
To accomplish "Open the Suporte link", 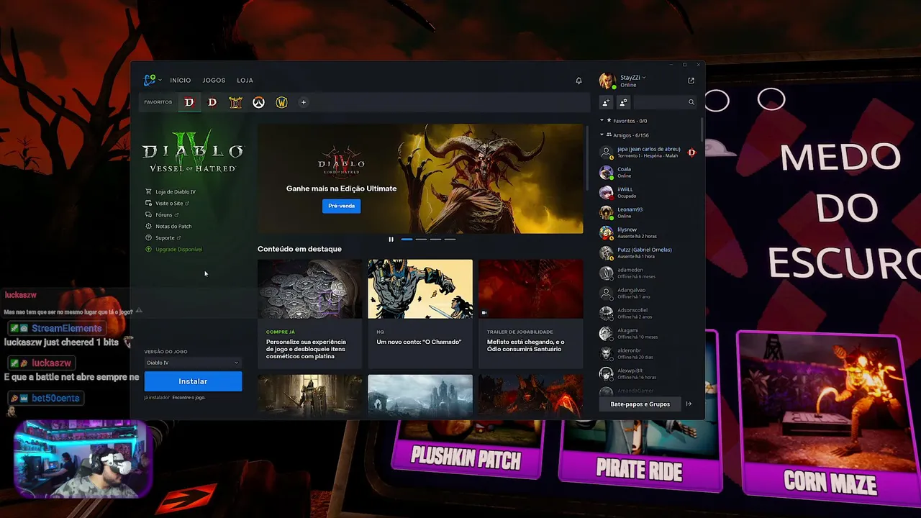I will (163, 238).
